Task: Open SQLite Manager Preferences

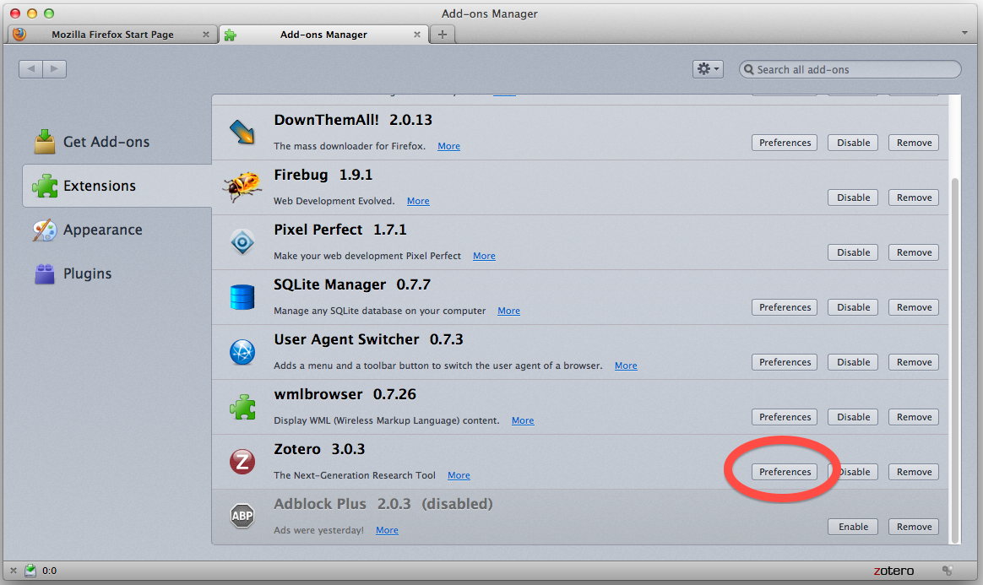Action: click(785, 307)
